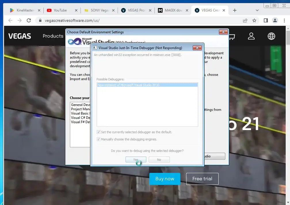Reload the current page
The width and height of the screenshot is (290, 205).
[x=29, y=20]
